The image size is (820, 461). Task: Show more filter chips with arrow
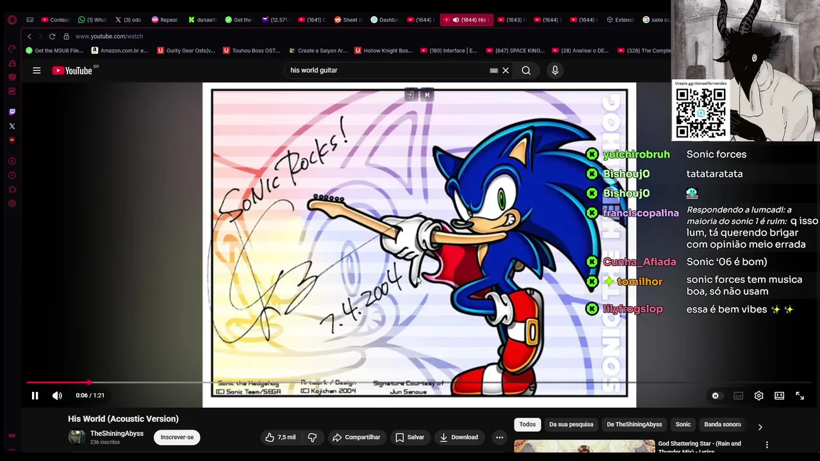760,426
